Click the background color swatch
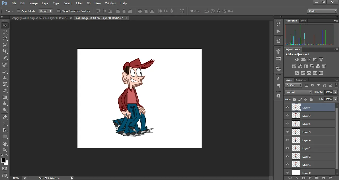Viewport: 339px width, 180px height. (x=6, y=163)
